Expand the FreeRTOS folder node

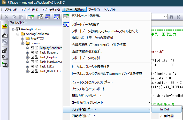(22, 39)
